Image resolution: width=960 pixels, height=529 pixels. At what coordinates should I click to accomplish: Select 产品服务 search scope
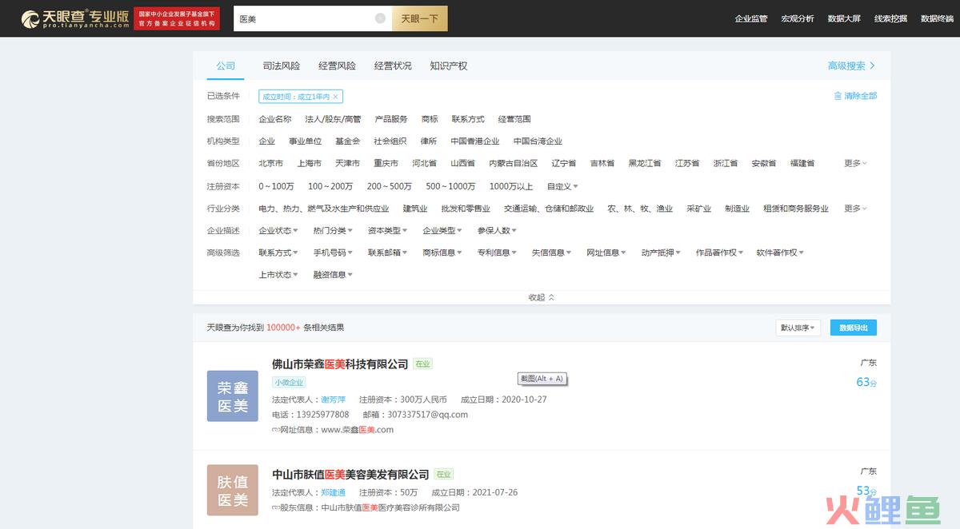391,119
